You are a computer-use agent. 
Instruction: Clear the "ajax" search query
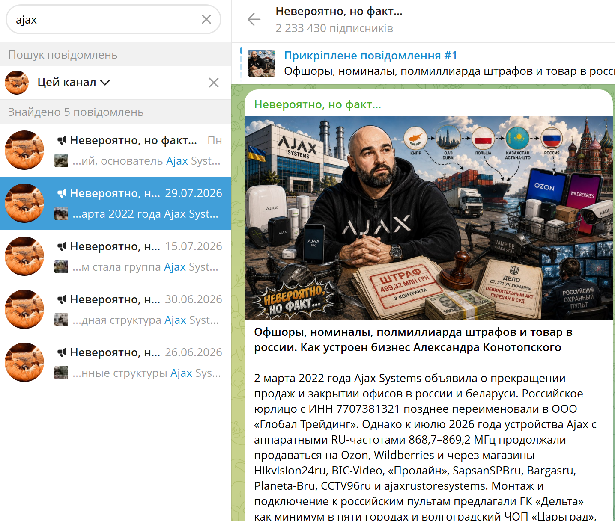[206, 19]
